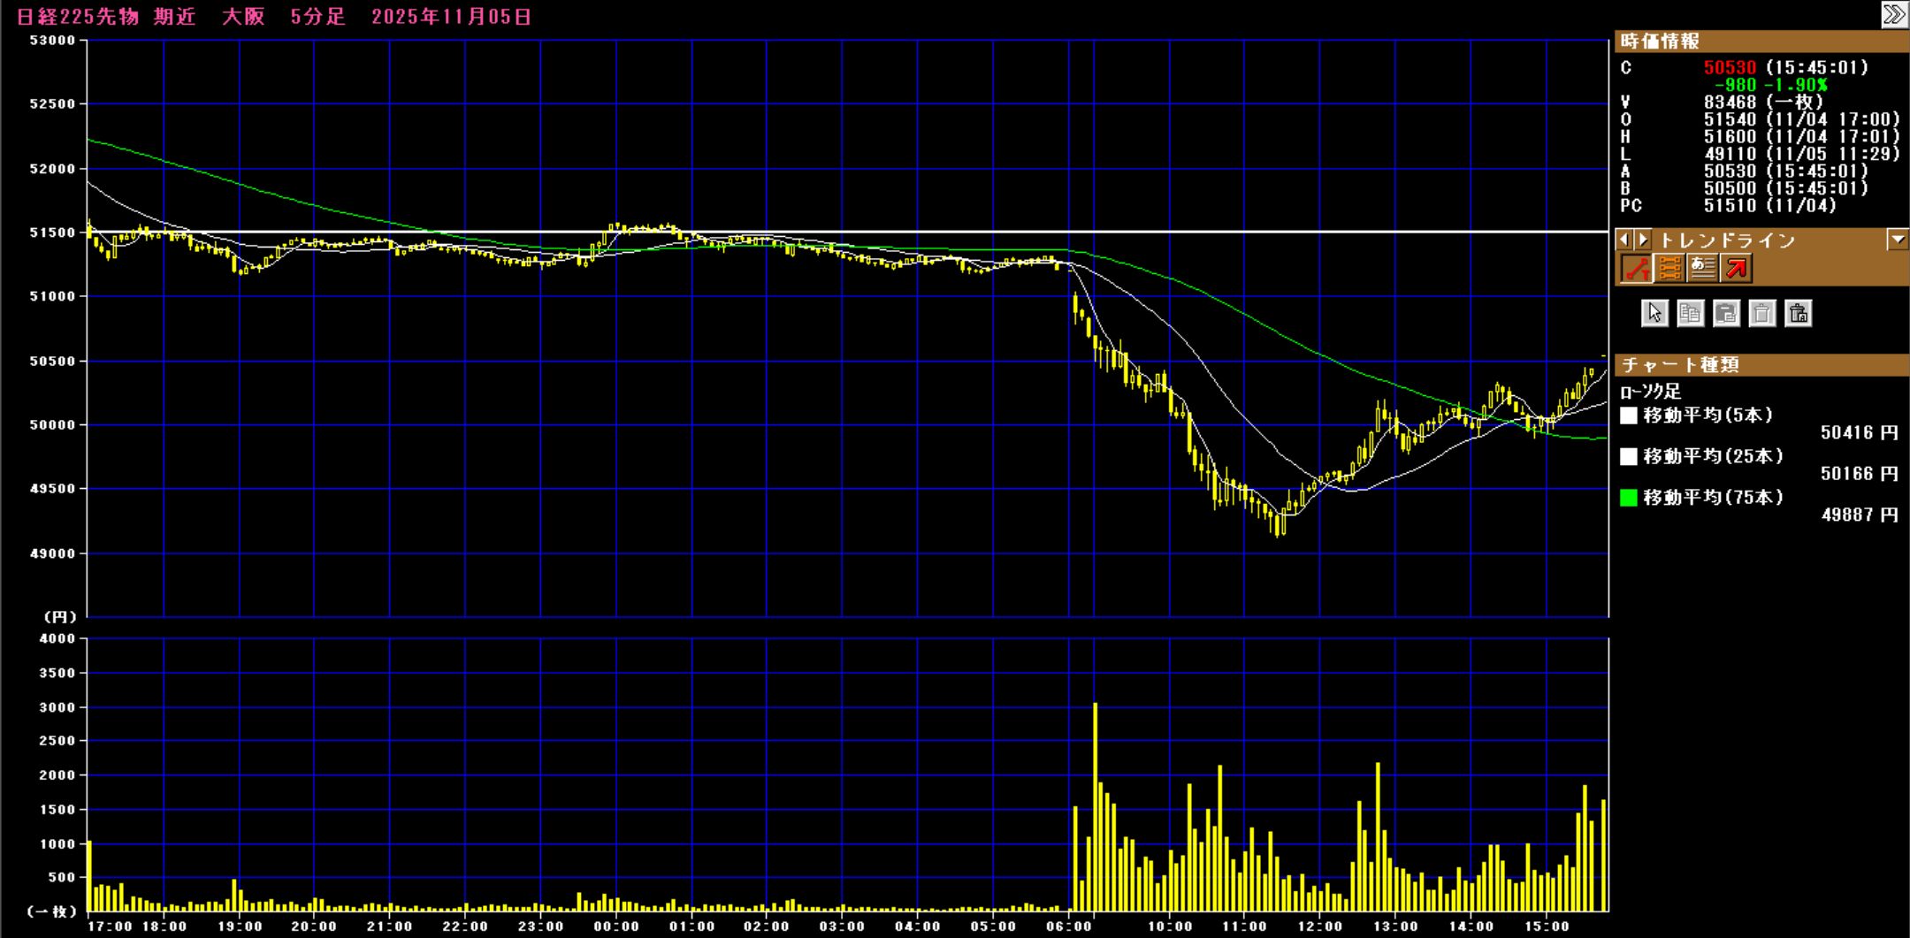The image size is (1910, 938).
Task: Select the red arrow drawing tool
Action: [1736, 268]
